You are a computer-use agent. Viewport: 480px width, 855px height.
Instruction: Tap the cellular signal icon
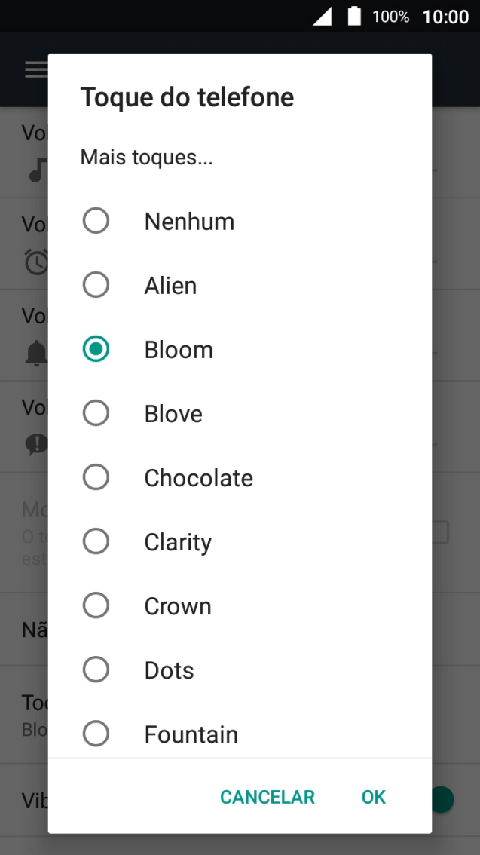[322, 17]
